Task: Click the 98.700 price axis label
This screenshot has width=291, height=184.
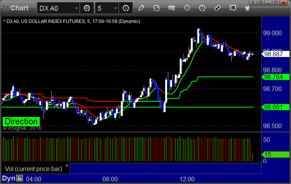Action: click(272, 89)
